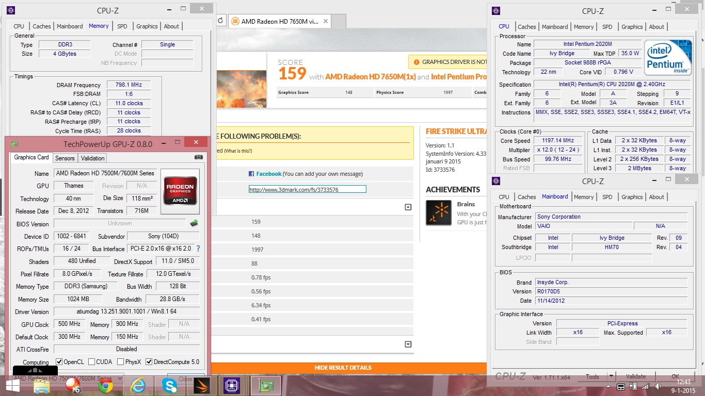Select SPD tab in Memory CPU-Z window
705x396 pixels.
click(122, 26)
